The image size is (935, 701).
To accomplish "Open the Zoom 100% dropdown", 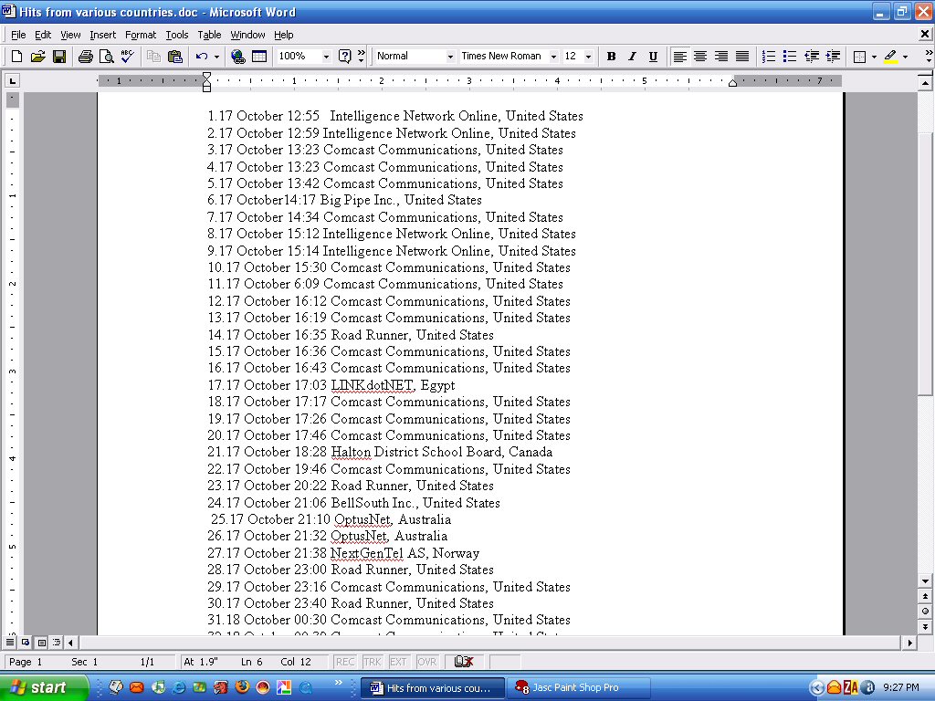I will coord(326,57).
